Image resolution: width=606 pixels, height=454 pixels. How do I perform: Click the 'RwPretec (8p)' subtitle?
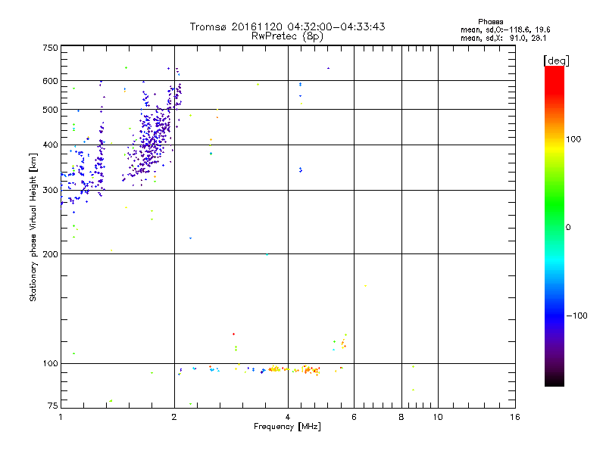tap(287, 36)
